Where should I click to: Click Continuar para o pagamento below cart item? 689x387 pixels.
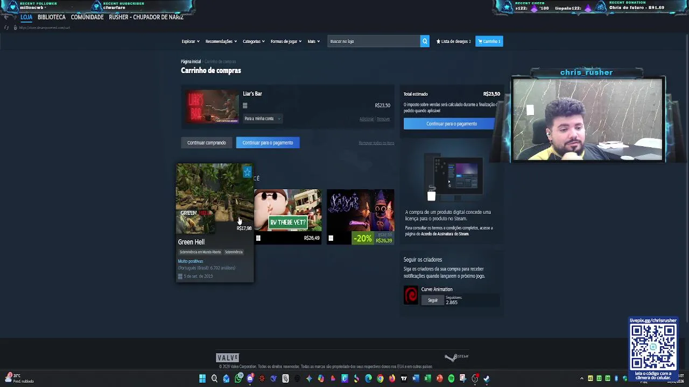tap(268, 142)
